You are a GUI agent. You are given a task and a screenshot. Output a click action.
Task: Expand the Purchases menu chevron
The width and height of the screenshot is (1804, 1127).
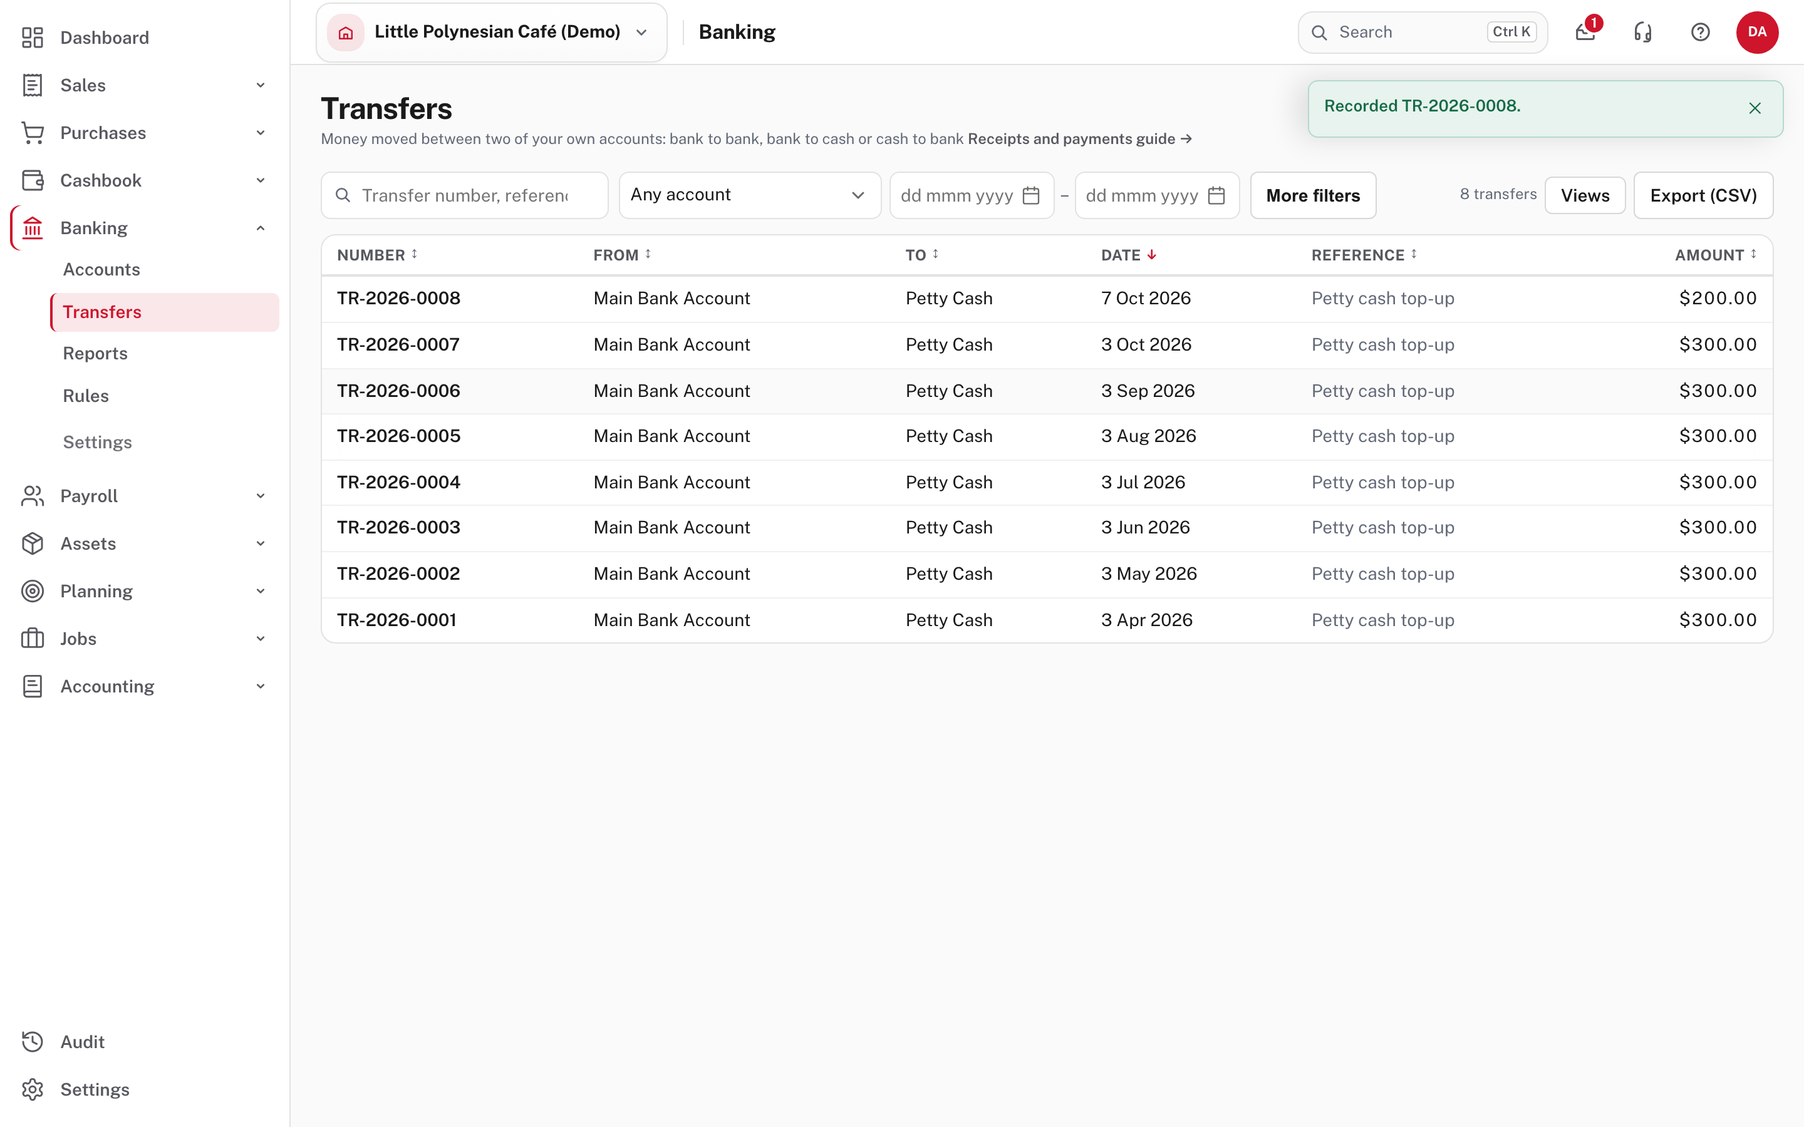point(260,133)
